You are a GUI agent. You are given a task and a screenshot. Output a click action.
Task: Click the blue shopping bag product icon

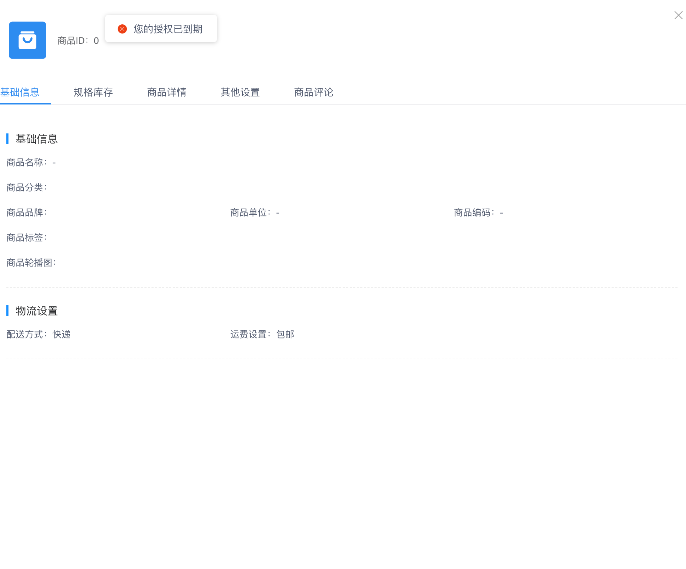click(28, 40)
